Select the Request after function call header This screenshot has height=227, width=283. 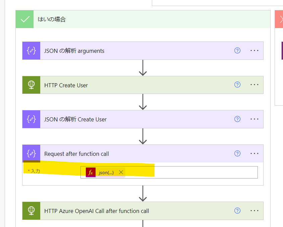(x=77, y=153)
